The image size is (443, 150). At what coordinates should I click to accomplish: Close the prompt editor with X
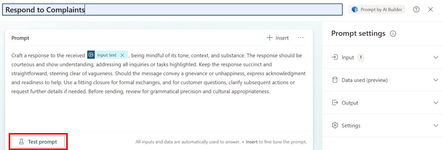[431, 9]
